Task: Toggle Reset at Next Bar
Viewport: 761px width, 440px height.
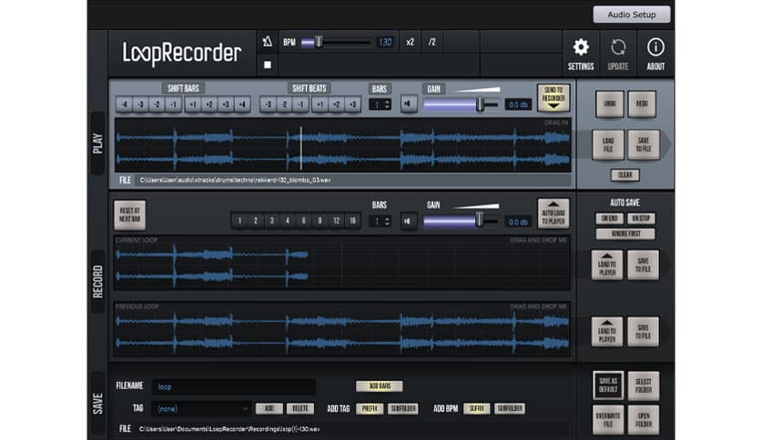Action: [129, 215]
